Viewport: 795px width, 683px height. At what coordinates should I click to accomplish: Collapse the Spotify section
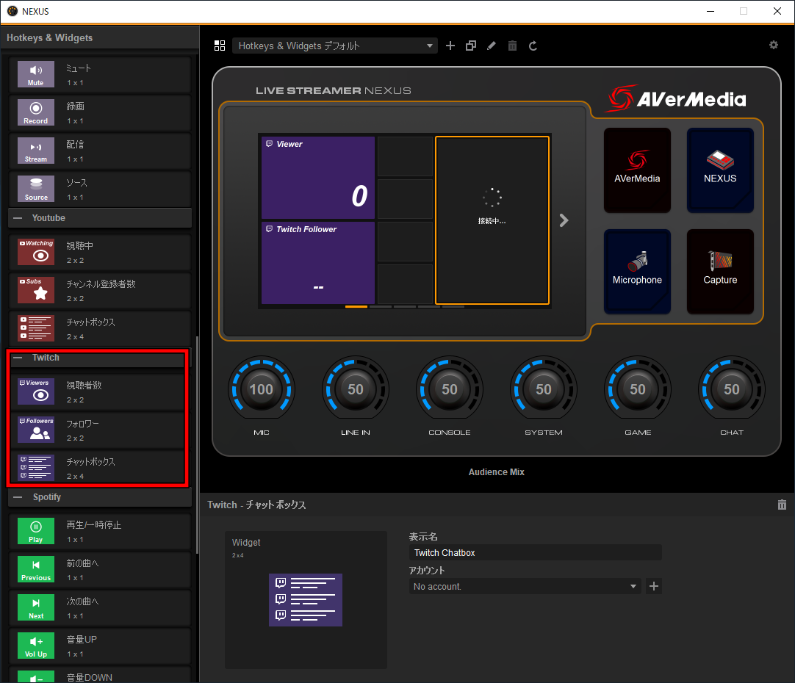pyautogui.click(x=18, y=497)
